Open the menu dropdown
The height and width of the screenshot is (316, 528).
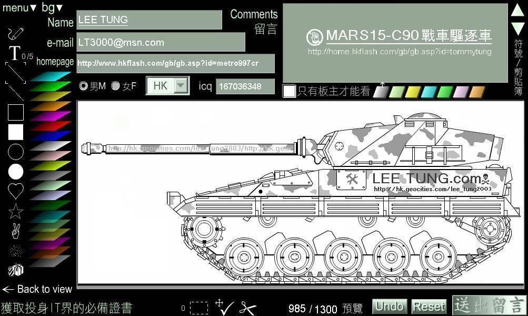19,7
